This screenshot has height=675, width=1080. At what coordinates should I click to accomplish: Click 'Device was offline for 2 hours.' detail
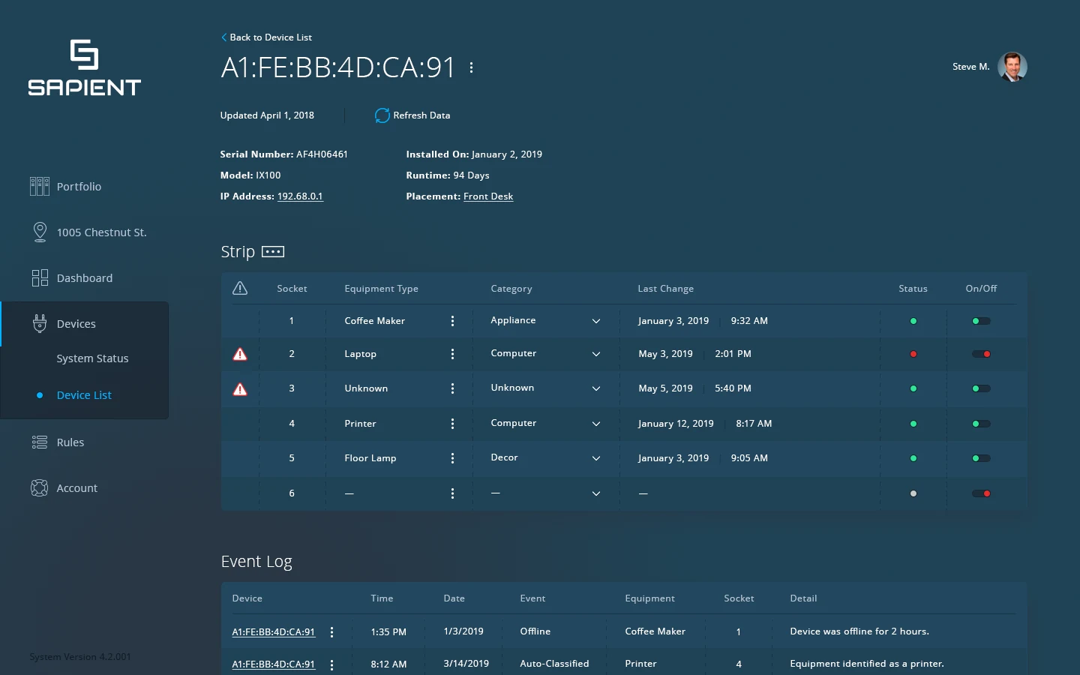[x=859, y=631]
